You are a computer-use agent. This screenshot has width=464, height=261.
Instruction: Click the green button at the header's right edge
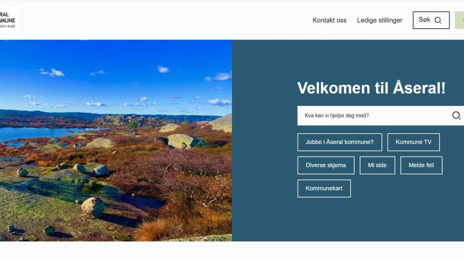click(x=460, y=20)
